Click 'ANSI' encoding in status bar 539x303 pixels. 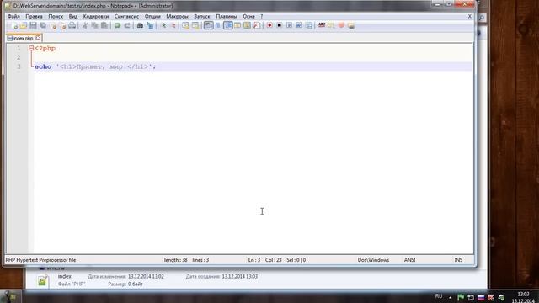(409, 260)
